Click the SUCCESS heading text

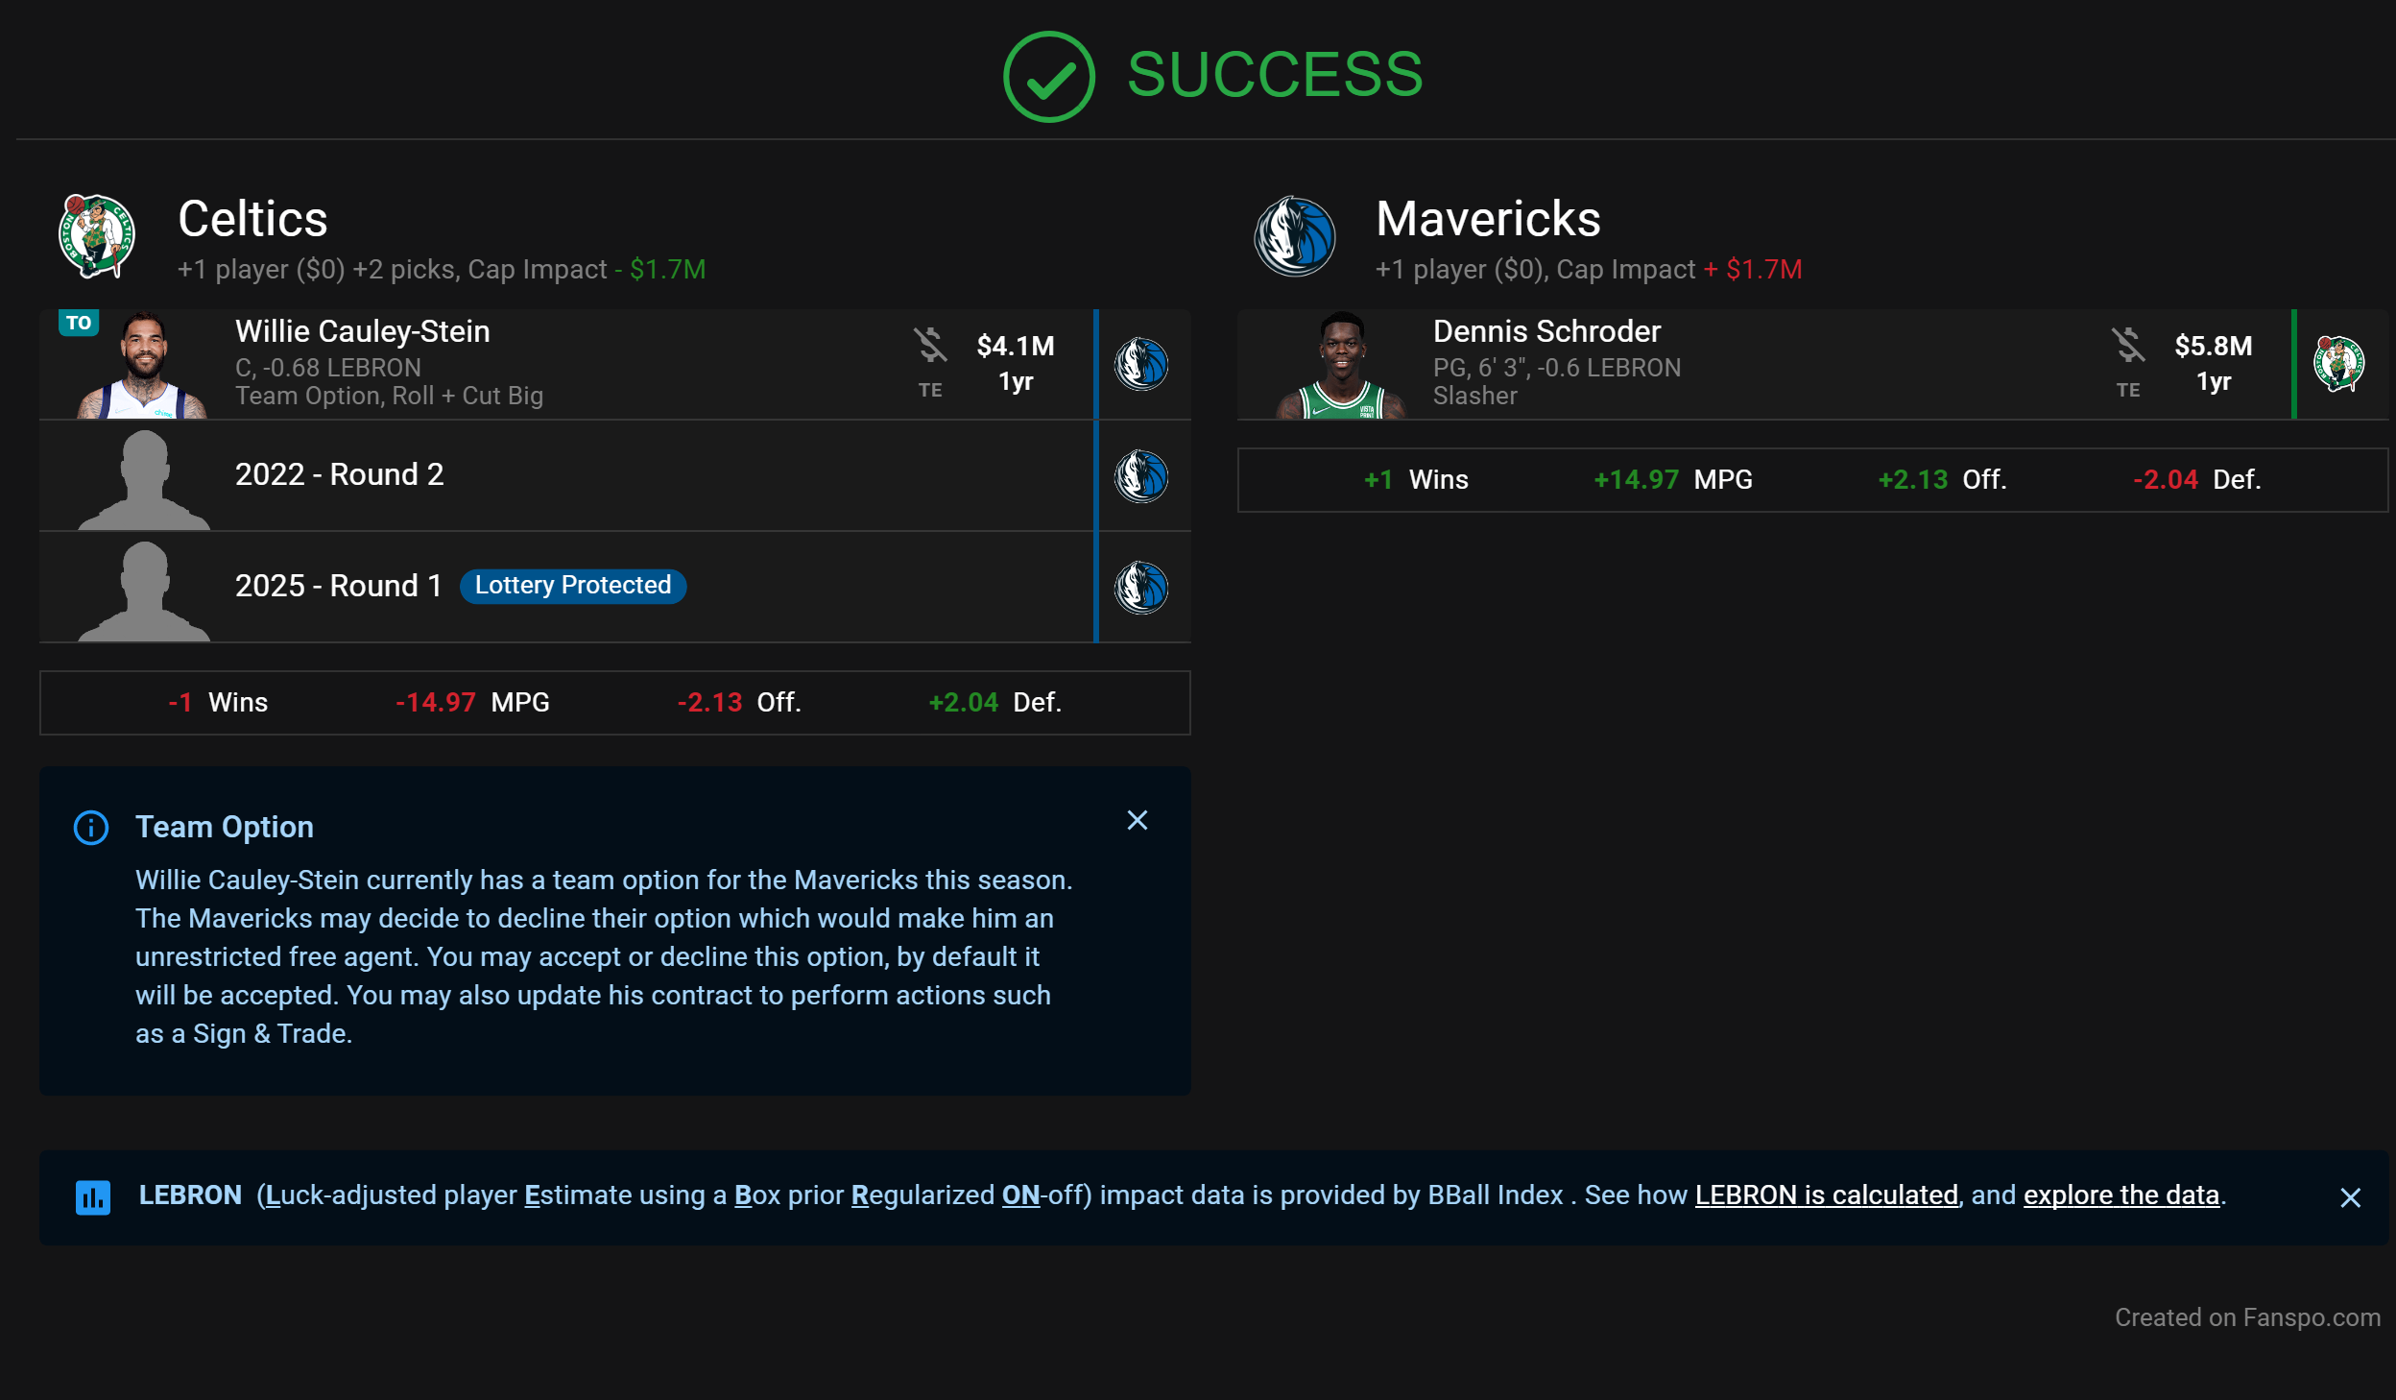click(1275, 75)
